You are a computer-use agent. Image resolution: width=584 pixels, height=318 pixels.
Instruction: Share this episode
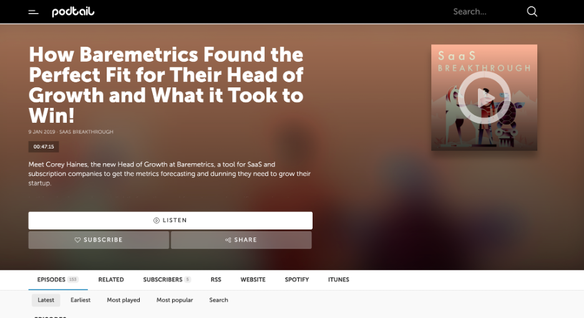(241, 240)
